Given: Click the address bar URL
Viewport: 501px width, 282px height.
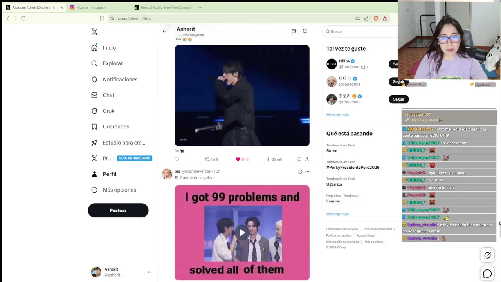Looking at the screenshot, I should [134, 18].
